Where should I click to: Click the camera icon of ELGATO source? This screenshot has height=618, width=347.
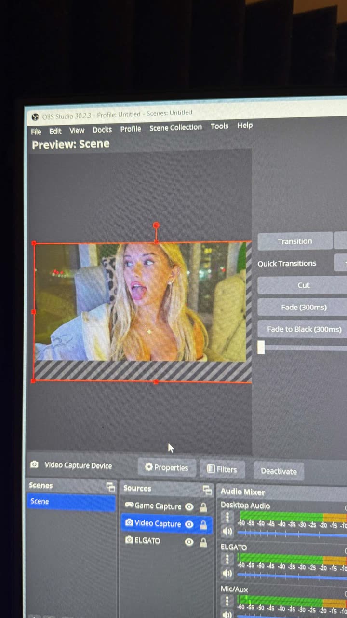pos(129,540)
